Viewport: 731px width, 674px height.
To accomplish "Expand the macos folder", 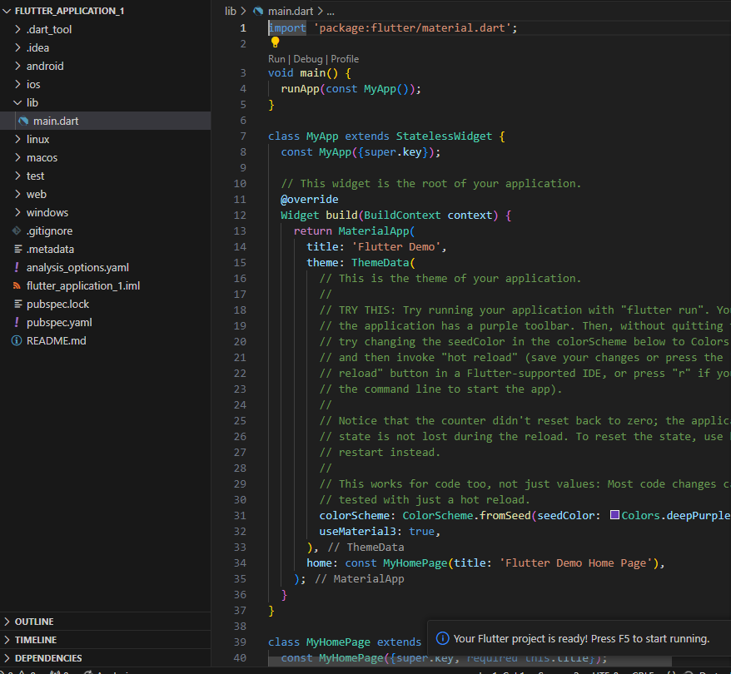I will 17,157.
